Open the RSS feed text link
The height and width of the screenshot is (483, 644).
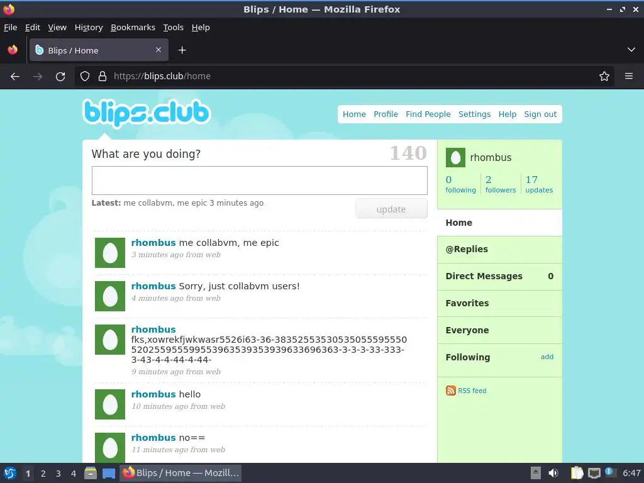472,391
